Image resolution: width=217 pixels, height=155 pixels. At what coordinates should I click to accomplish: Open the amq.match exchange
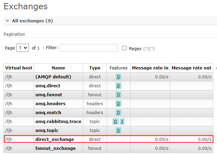point(48,112)
